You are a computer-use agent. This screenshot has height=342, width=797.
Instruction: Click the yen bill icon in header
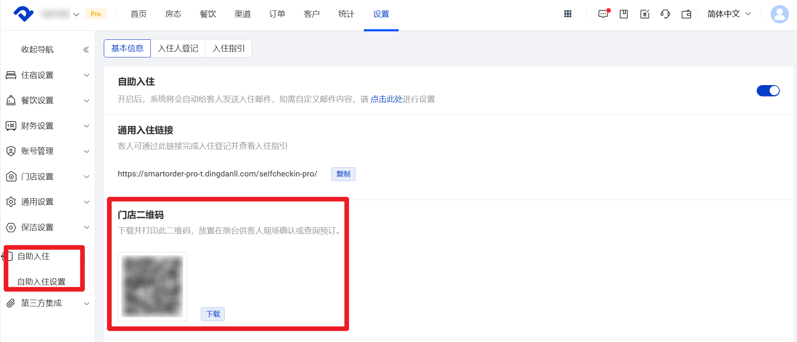pos(644,14)
